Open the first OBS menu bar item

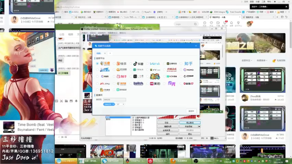[x=85, y=33]
